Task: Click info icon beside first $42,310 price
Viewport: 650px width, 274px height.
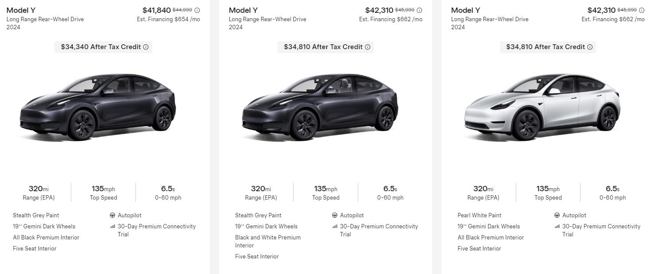Action: tap(419, 10)
